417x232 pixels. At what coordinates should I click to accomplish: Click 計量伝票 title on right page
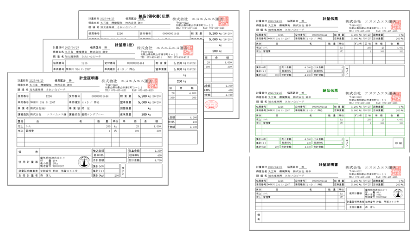click(330, 18)
